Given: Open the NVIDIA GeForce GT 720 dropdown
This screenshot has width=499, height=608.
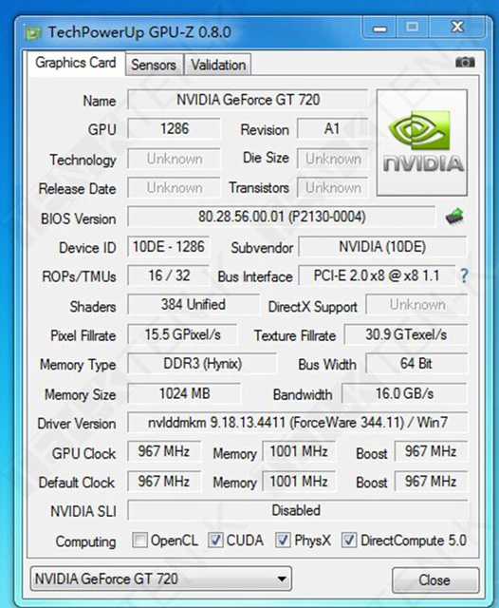Looking at the screenshot, I should [x=160, y=579].
